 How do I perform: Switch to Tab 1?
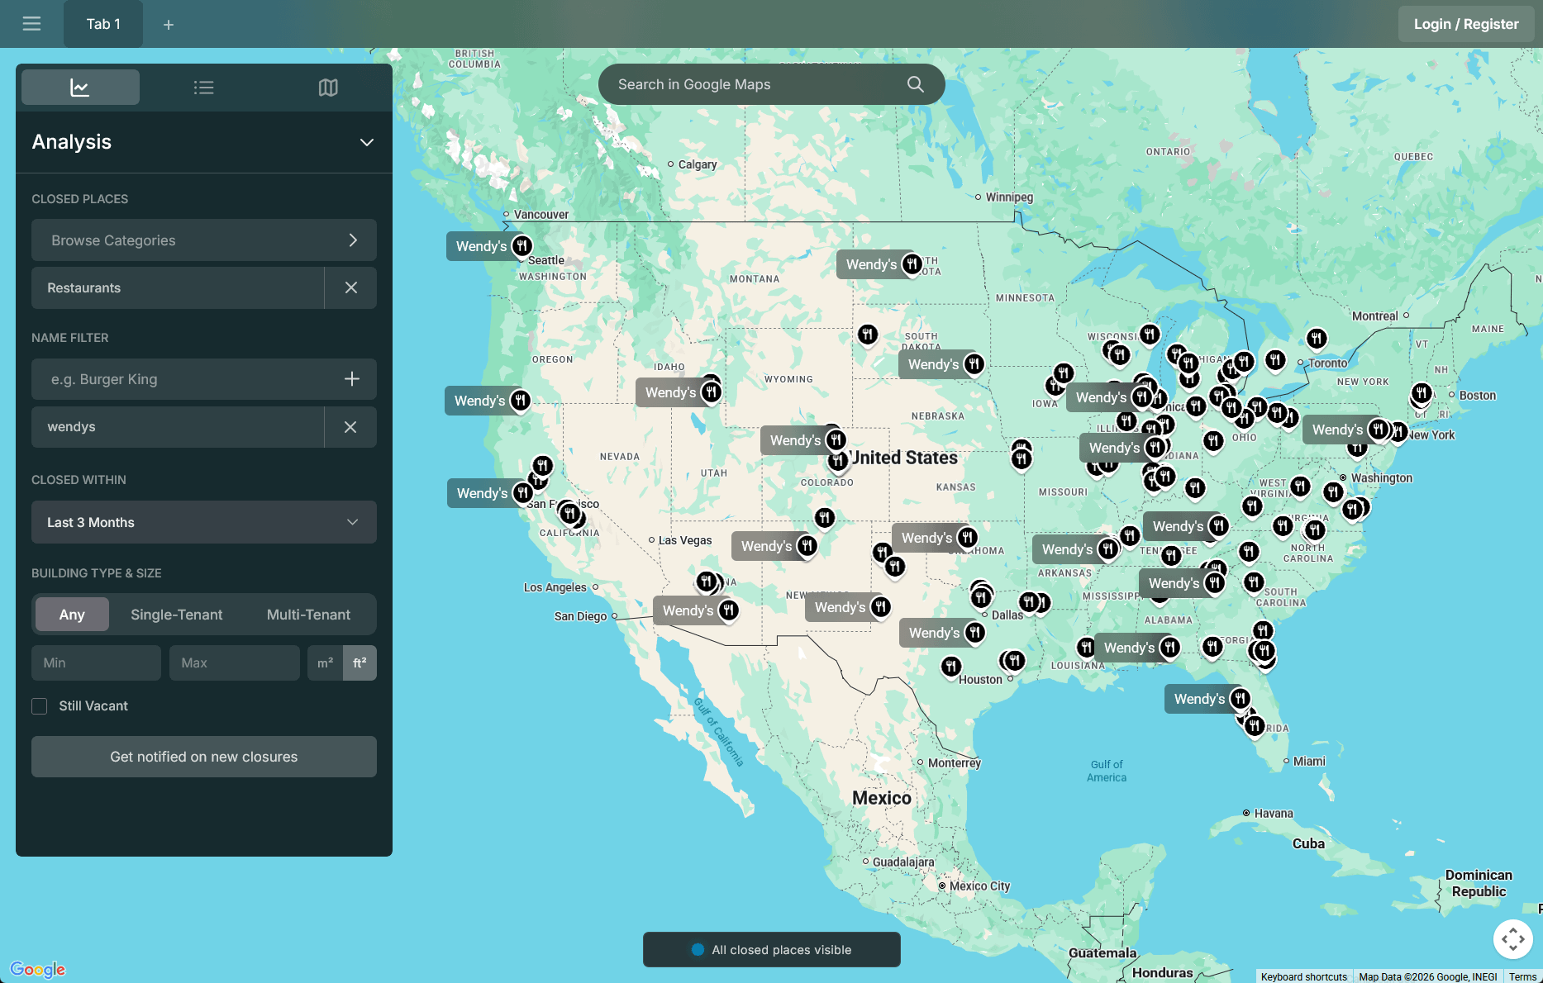[x=103, y=24]
